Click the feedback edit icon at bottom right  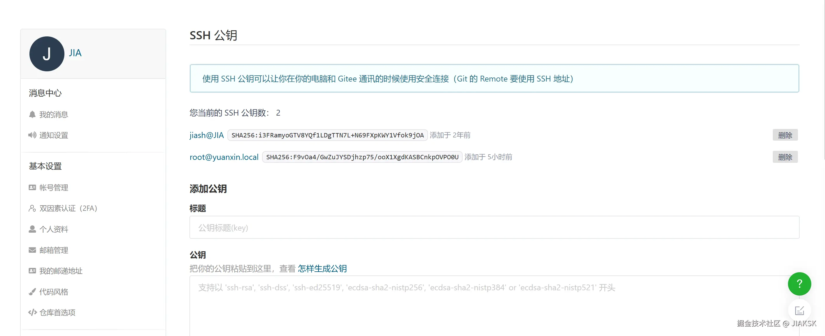tap(799, 310)
